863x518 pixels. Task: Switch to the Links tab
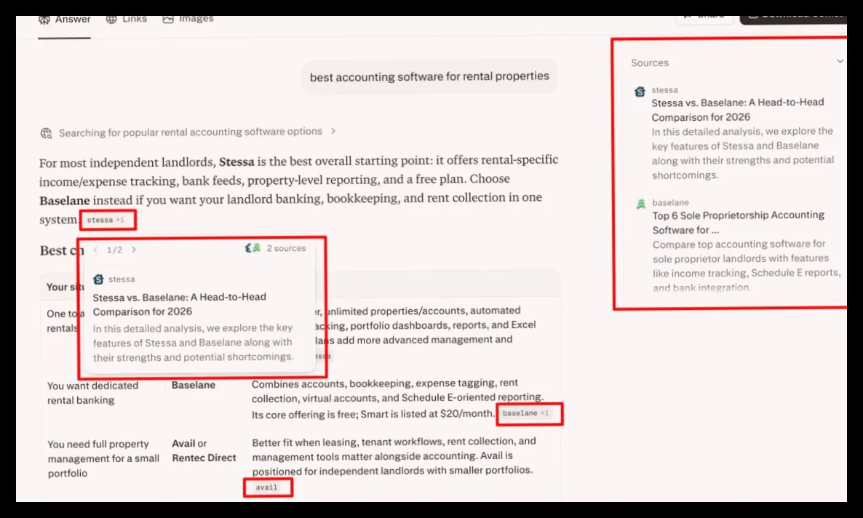(x=127, y=19)
